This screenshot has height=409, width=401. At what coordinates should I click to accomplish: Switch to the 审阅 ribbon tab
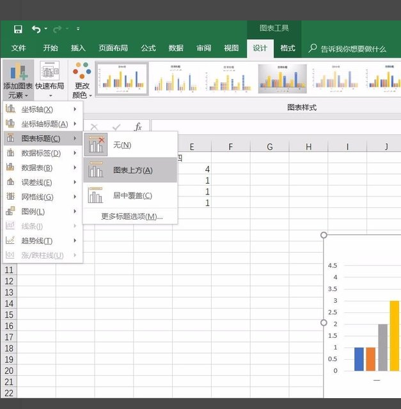[x=204, y=48]
